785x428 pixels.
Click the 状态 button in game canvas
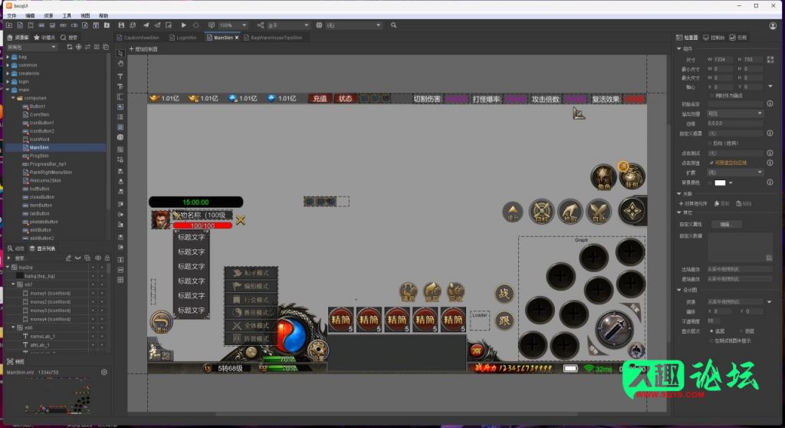coord(346,99)
